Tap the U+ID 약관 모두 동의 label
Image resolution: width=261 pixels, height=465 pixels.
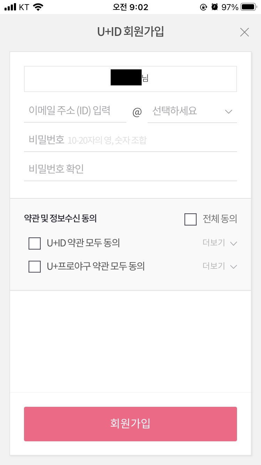pyautogui.click(x=83, y=243)
